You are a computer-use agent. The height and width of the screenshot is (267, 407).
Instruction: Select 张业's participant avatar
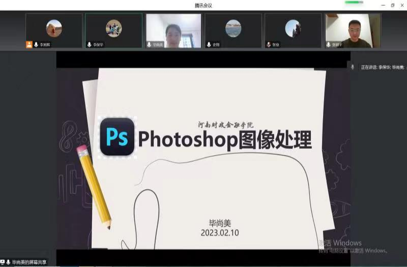(x=293, y=28)
